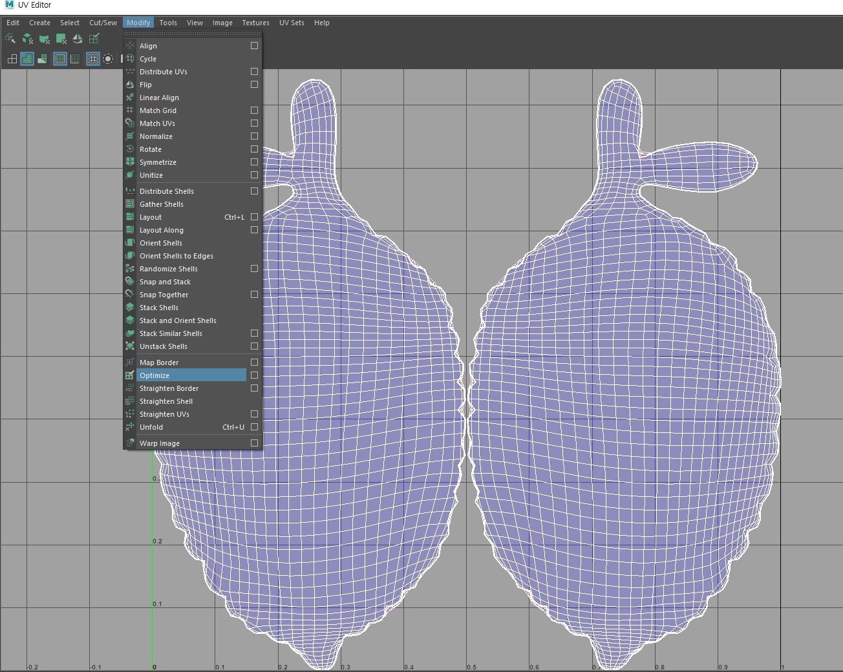Choose Randomize Shells menu entry

coord(185,269)
